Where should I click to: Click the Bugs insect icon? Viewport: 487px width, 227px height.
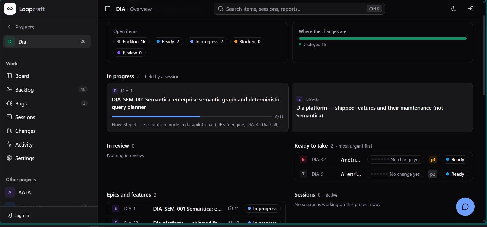point(9,103)
